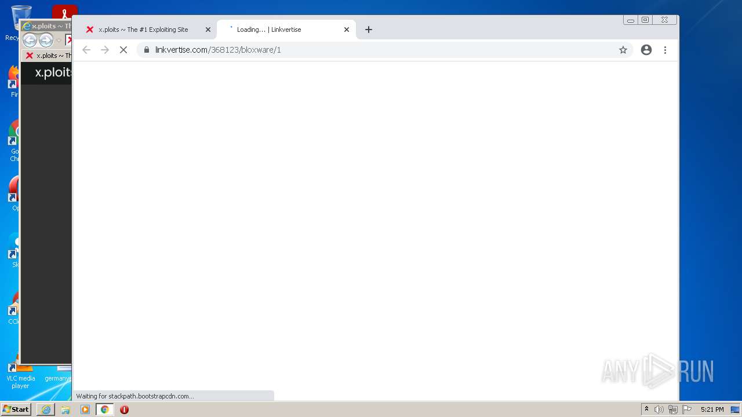Screen dimensions: 742x417
Task: Launch Internet Explorer from the taskbar
Action: pyautogui.click(x=46, y=409)
